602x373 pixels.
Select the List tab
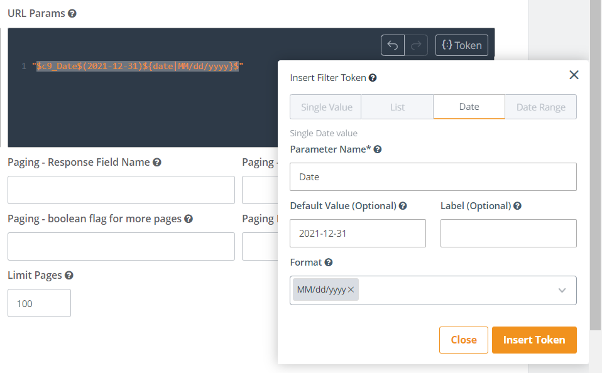[397, 107]
